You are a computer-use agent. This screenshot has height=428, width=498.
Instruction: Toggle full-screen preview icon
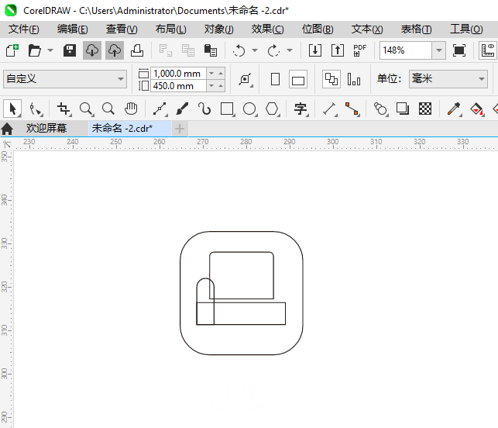coord(459,50)
